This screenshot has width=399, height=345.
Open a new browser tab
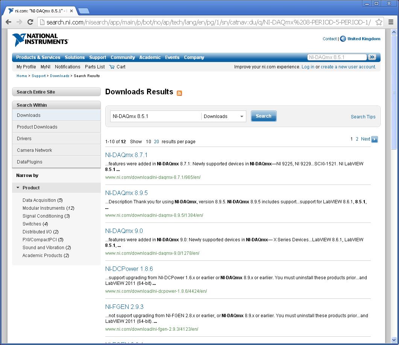(84, 11)
